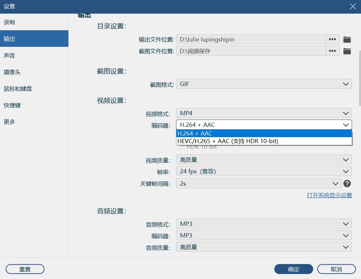Click the output path field showing D:\lulie lupingshipin
This screenshot has width=361, height=279.
pos(249,39)
